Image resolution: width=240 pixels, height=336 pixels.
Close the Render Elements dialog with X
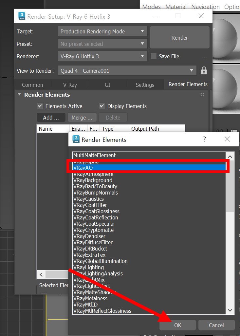tap(227, 139)
